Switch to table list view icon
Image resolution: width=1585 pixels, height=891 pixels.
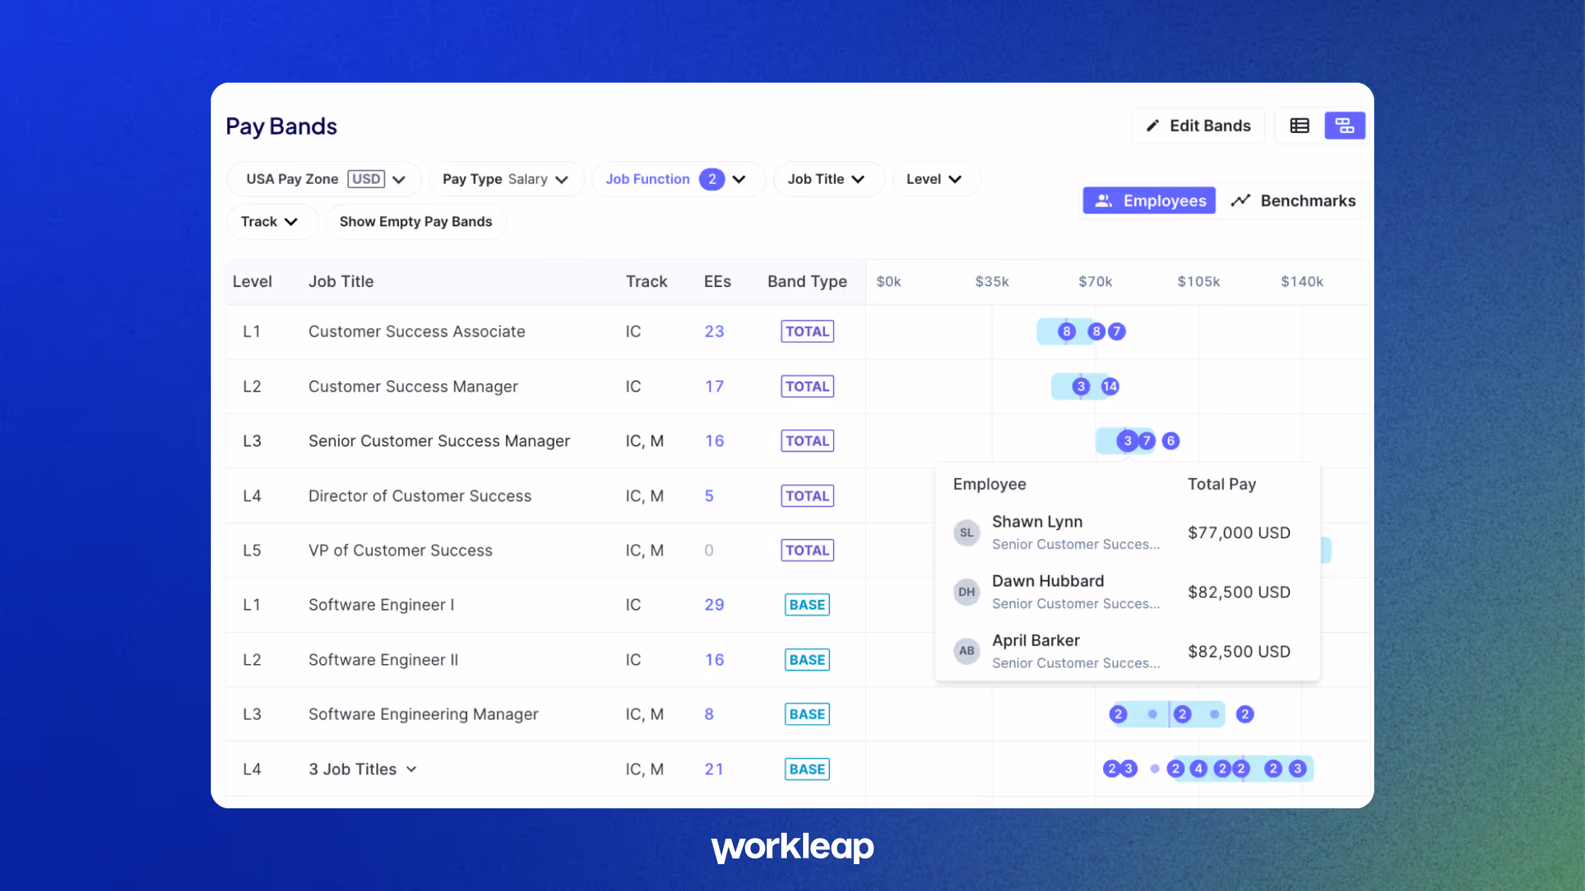click(1299, 126)
